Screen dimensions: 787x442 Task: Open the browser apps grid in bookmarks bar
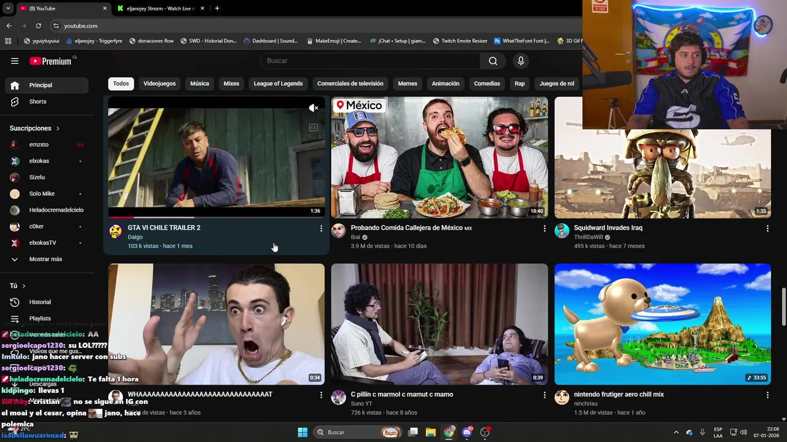tap(8, 41)
